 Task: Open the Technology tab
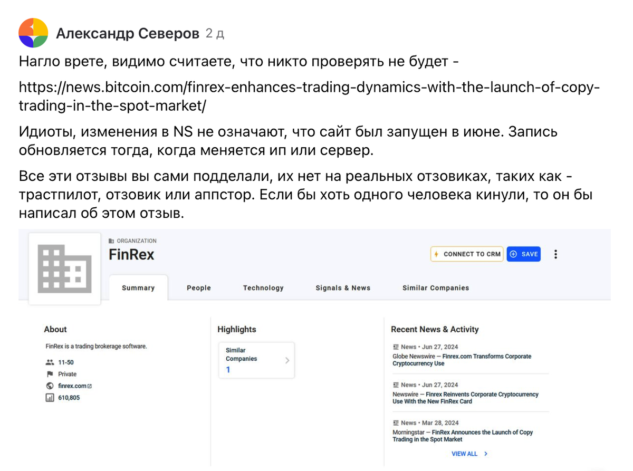point(263,288)
